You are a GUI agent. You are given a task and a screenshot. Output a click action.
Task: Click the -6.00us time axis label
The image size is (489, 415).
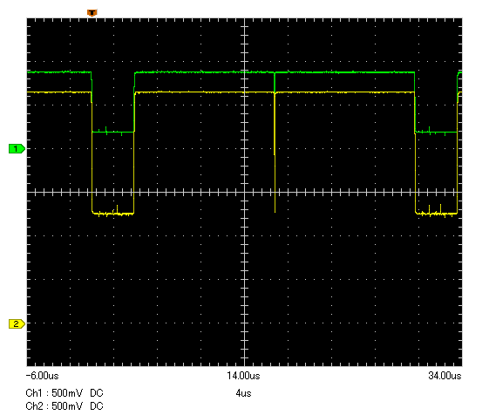(x=42, y=376)
